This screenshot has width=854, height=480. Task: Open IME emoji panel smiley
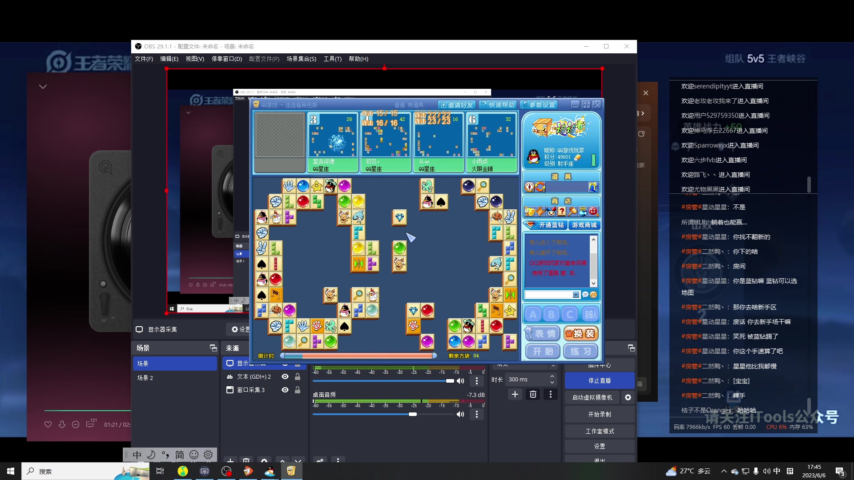[194, 455]
